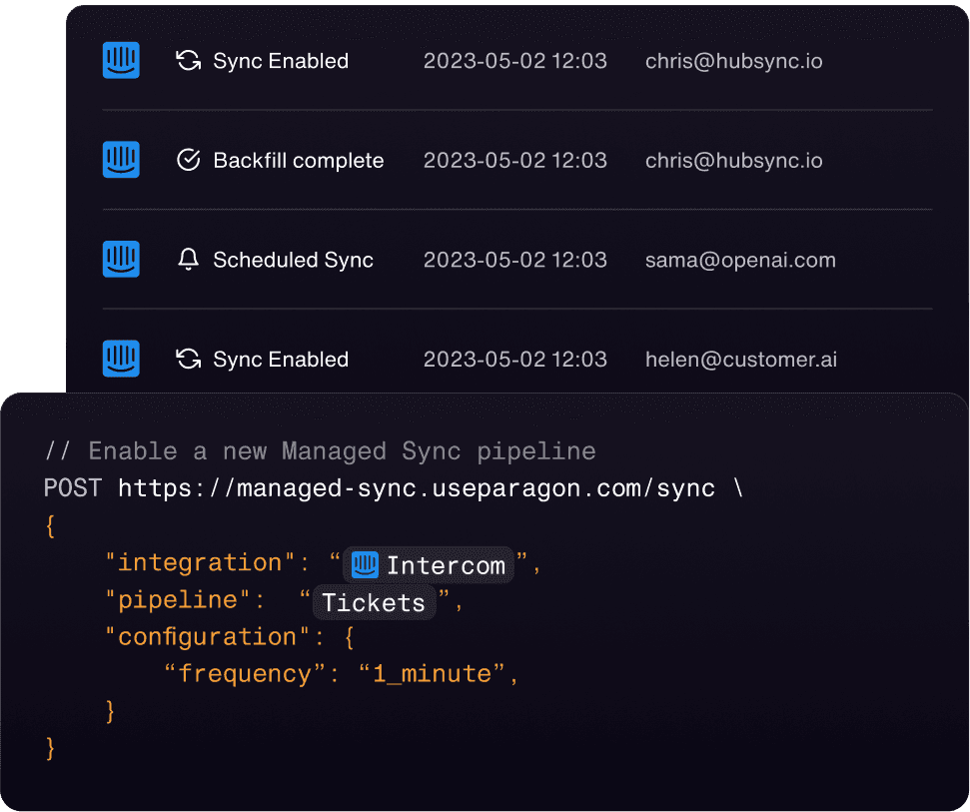Click the "1_minute" frequency value
970x812 pixels.
coord(432,674)
